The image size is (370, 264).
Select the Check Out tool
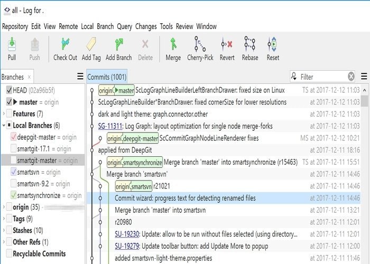tap(66, 44)
